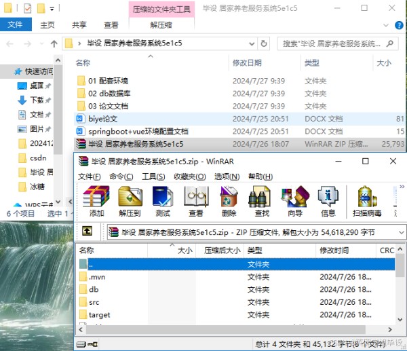Click the Delete (删除) toolbar icon
The height and width of the screenshot is (351, 407).
pyautogui.click(x=229, y=202)
